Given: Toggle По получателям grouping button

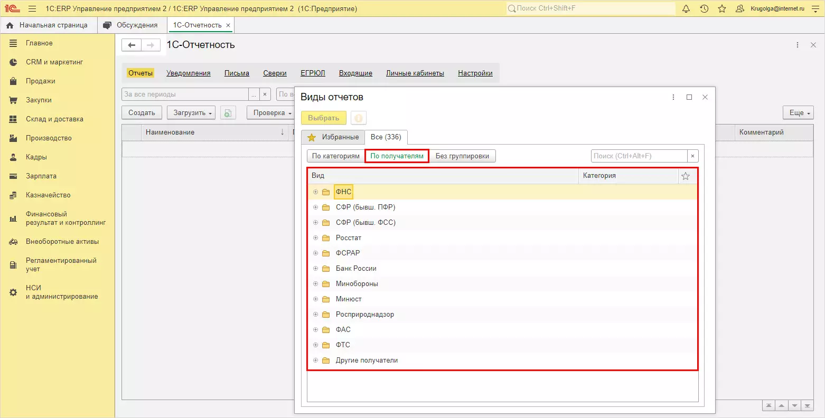Looking at the screenshot, I should [397, 156].
